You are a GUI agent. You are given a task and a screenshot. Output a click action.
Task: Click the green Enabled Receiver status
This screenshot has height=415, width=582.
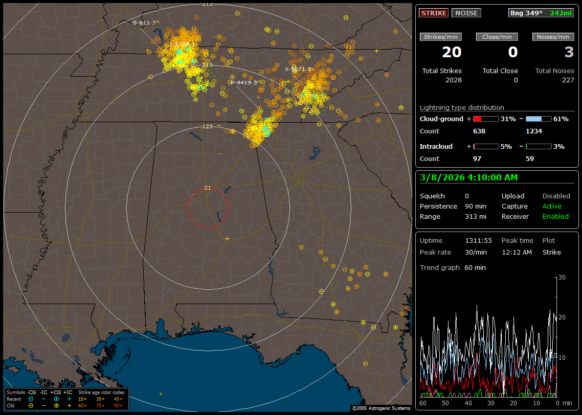[x=555, y=216]
